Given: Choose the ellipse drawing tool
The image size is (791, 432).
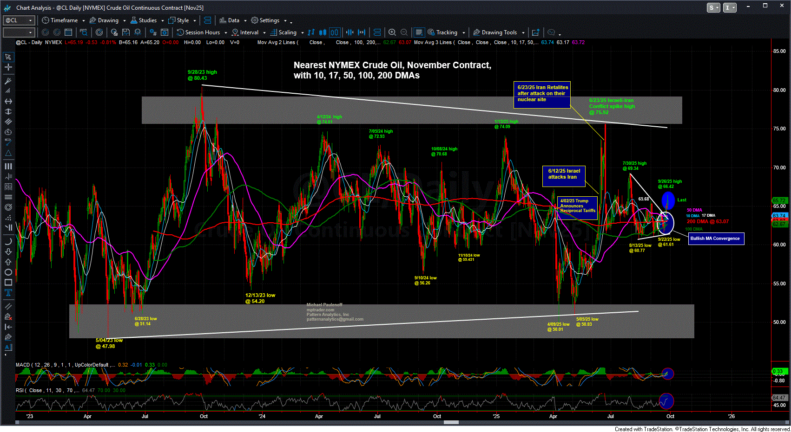Looking at the screenshot, I should tap(8, 272).
